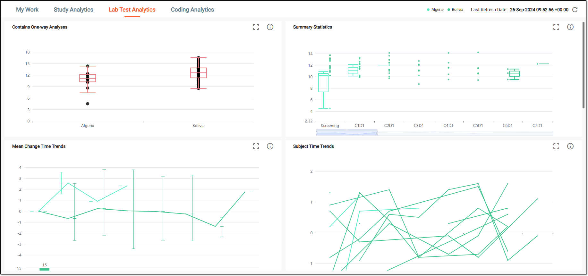Open the Coding Analytics tab
Viewport: 588px width, 276px height.
[192, 10]
